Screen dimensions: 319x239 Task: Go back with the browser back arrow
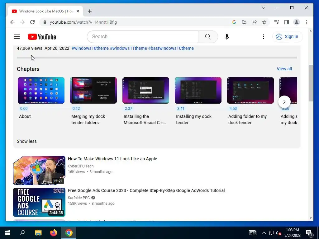12,22
